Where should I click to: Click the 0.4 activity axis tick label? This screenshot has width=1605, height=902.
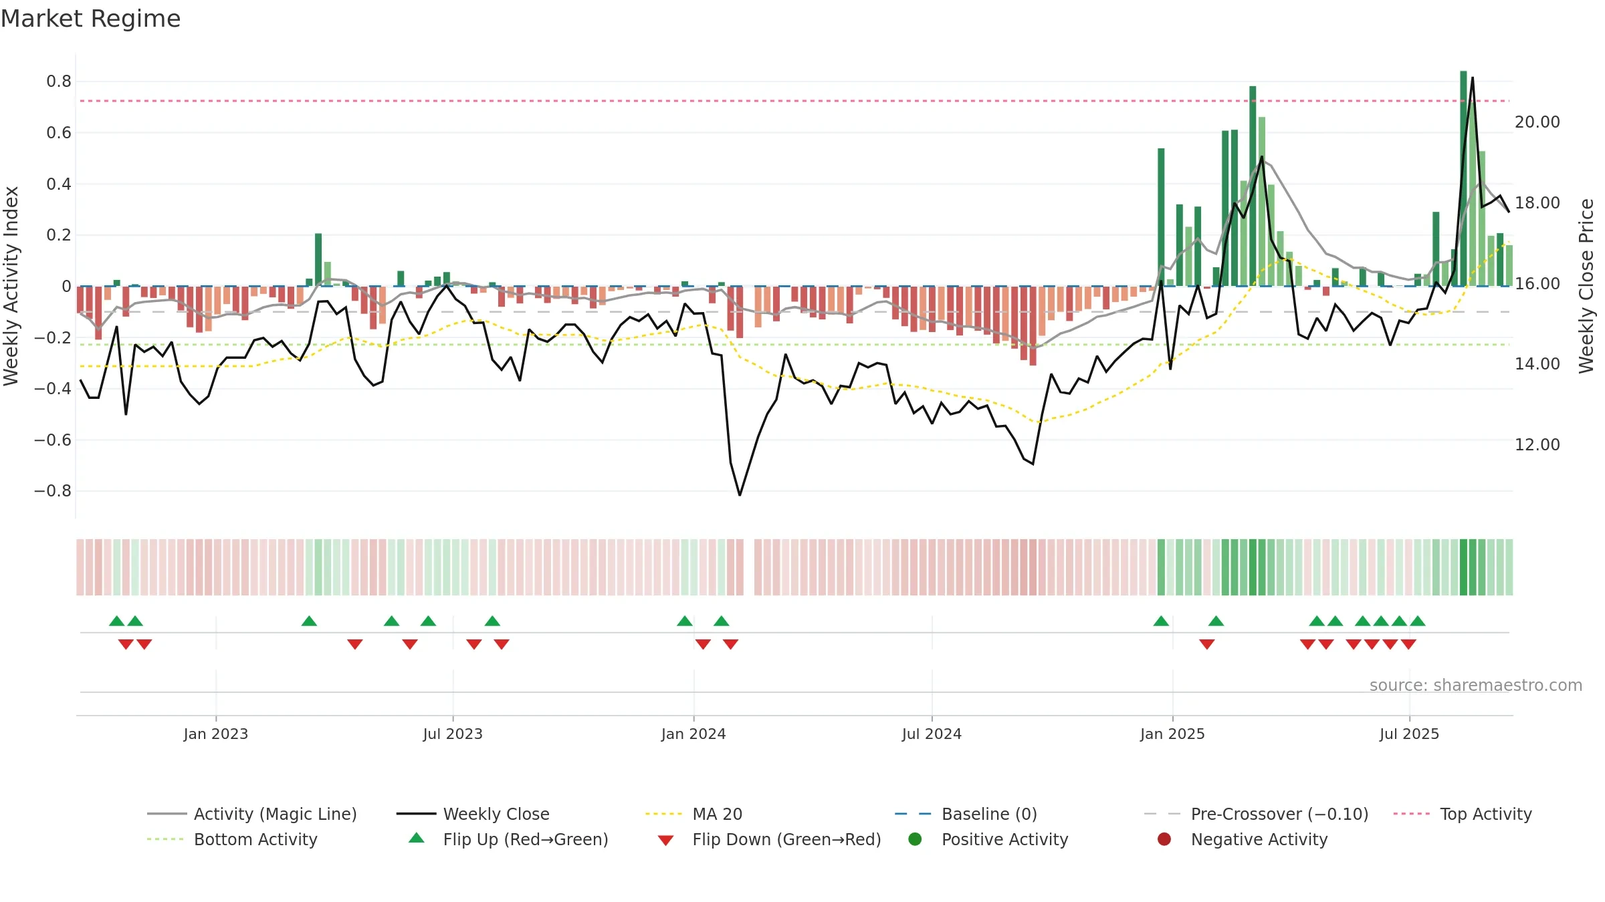pyautogui.click(x=59, y=184)
